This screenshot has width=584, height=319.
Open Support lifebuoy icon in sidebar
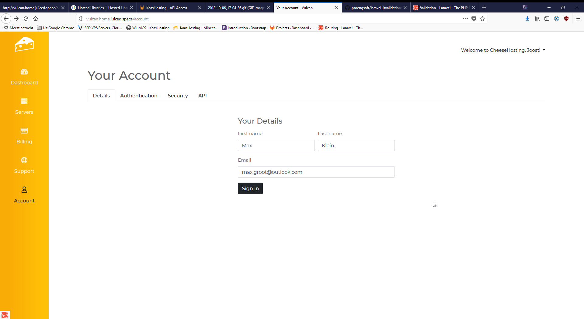pos(24,160)
